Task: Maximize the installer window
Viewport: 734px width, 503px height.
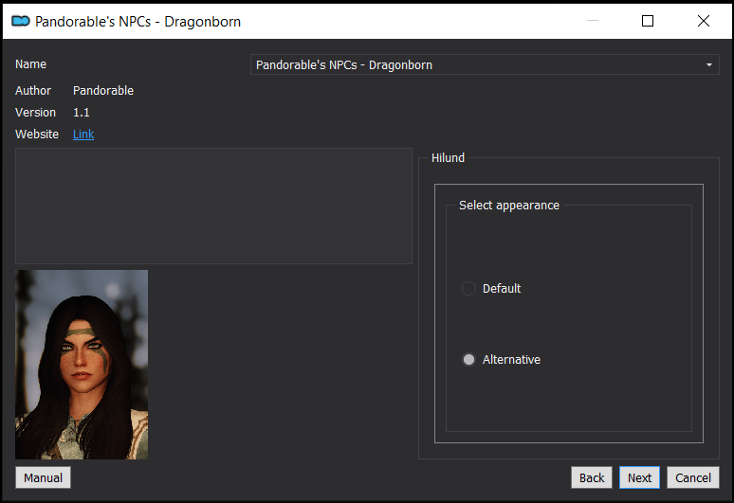Action: pyautogui.click(x=648, y=21)
